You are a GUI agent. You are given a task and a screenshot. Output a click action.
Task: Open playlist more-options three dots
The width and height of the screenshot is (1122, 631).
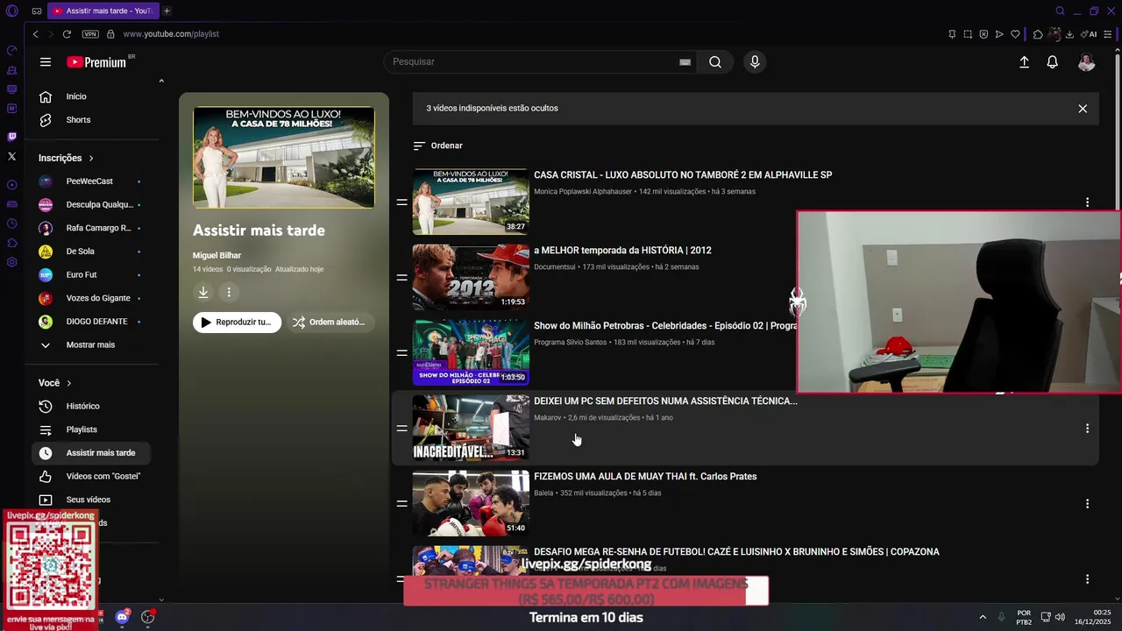pos(229,293)
